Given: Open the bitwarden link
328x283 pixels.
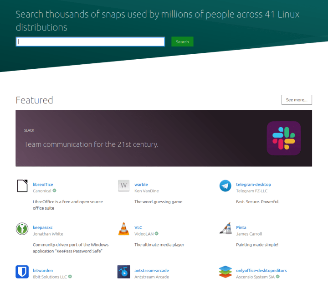Looking at the screenshot, I should coord(43,270).
